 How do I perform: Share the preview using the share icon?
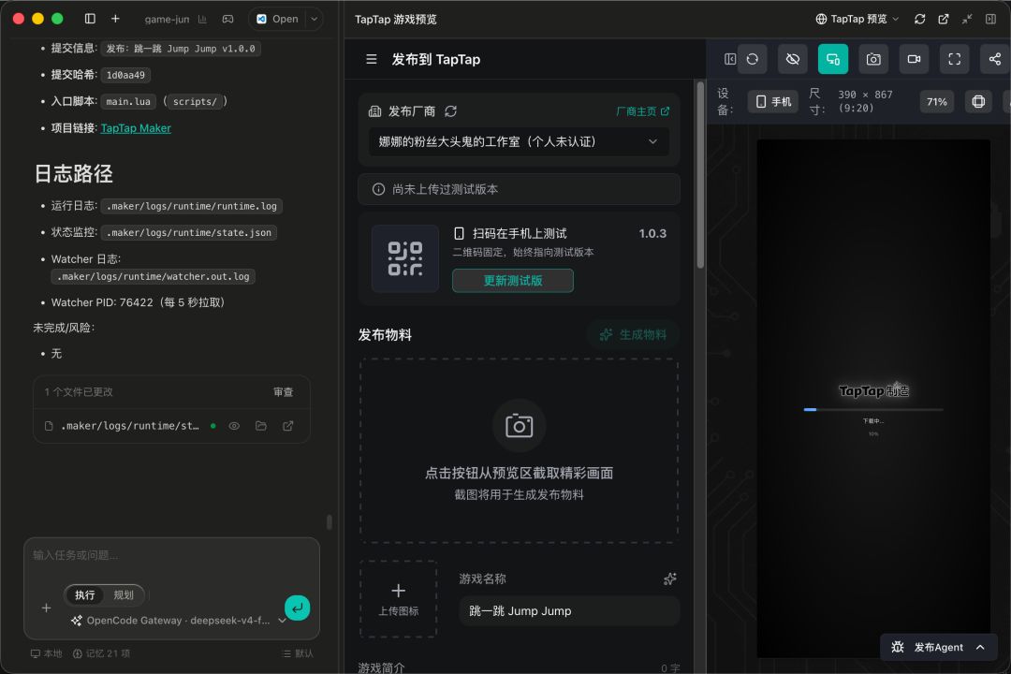(995, 59)
